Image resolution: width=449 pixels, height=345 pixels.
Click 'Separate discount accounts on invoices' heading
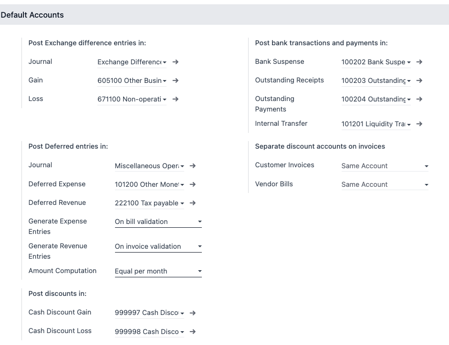tap(320, 146)
